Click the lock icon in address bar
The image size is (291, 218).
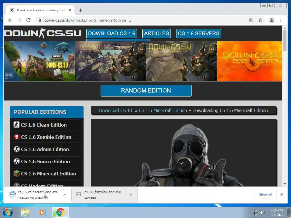coord(40,20)
